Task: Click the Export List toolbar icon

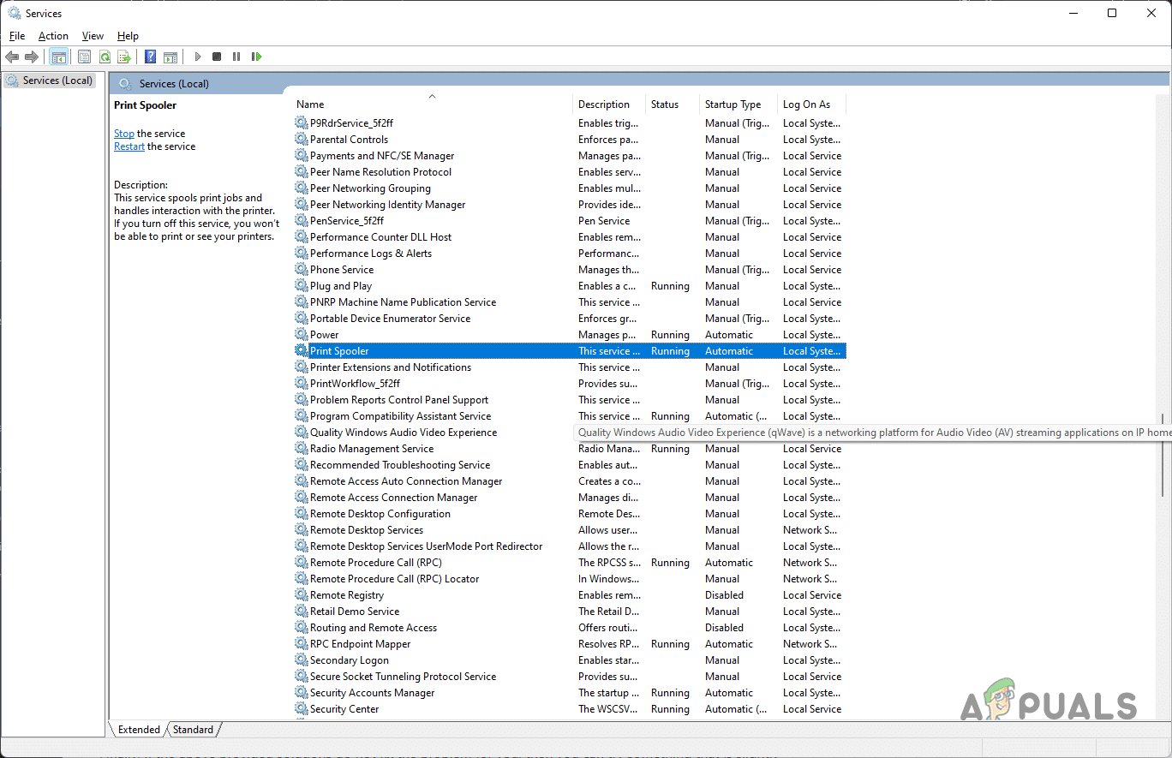Action: (124, 57)
